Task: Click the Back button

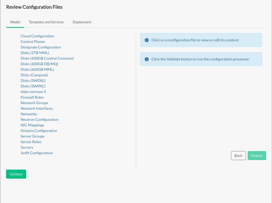Action: tap(238, 156)
